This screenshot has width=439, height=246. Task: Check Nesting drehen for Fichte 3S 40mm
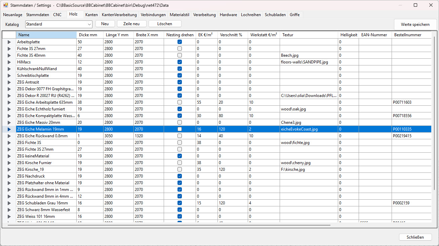pyautogui.click(x=180, y=55)
